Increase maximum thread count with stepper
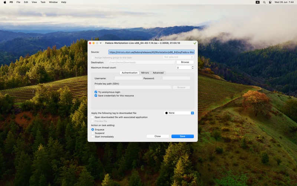 click(193, 67)
